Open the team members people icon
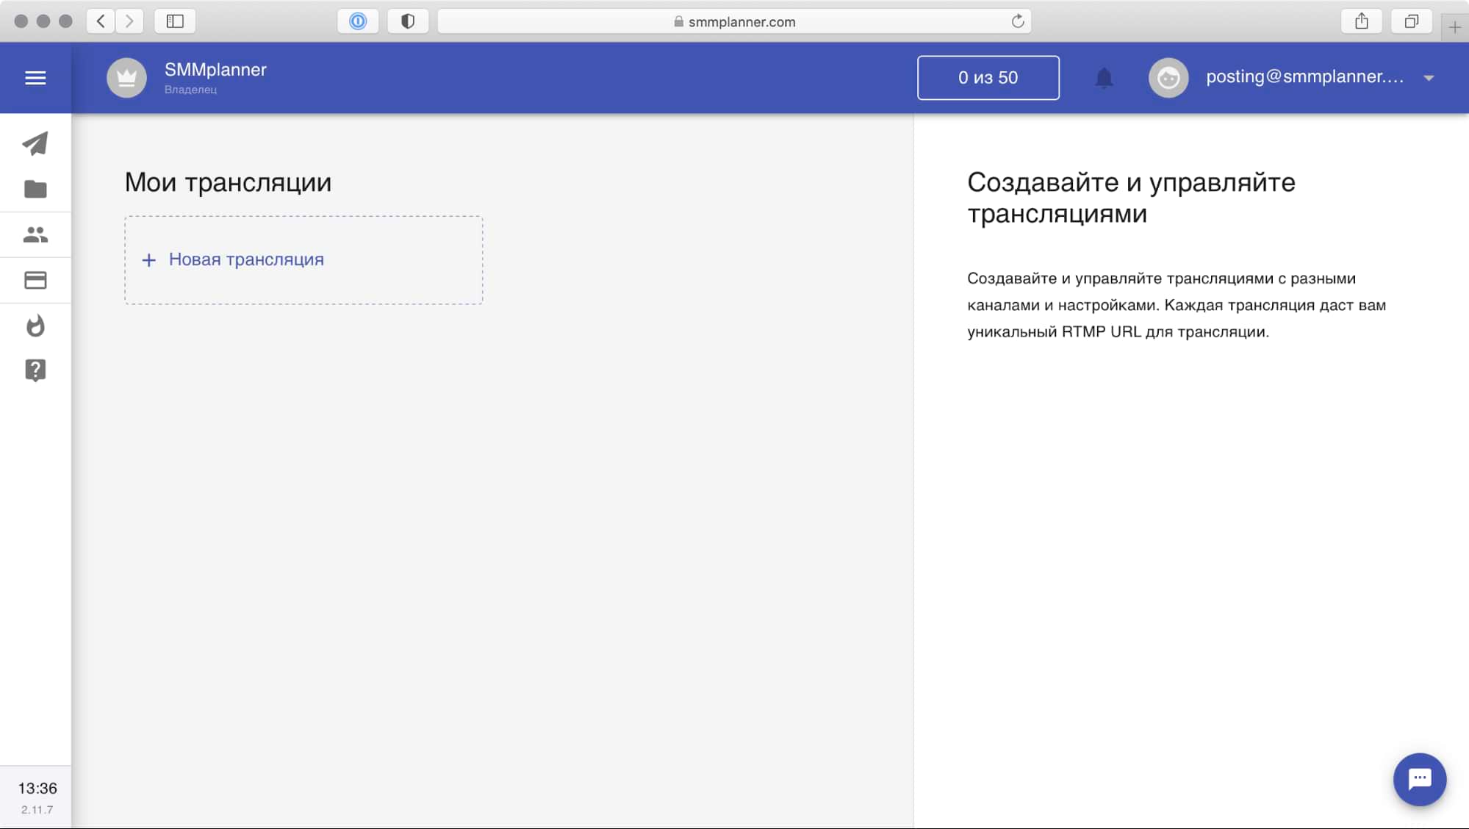The image size is (1469, 829). tap(35, 235)
